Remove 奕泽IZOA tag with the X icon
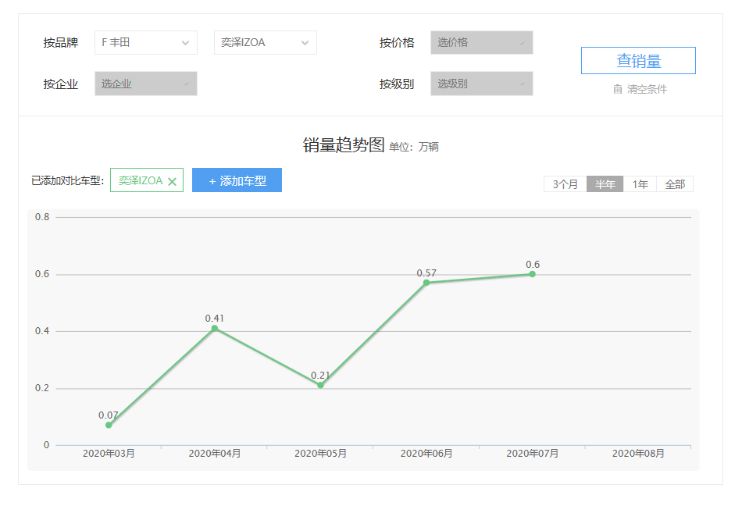This screenshot has height=506, width=742. pos(172,181)
